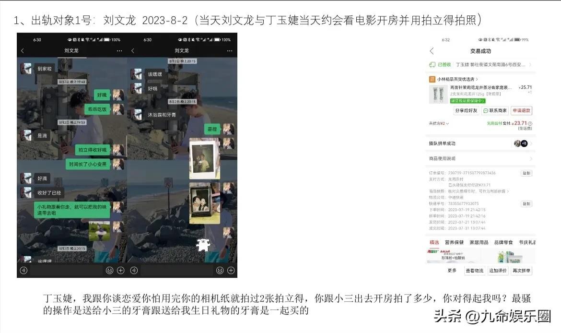Select the 营养保健 category tab
561x333 pixels.
(x=454, y=242)
